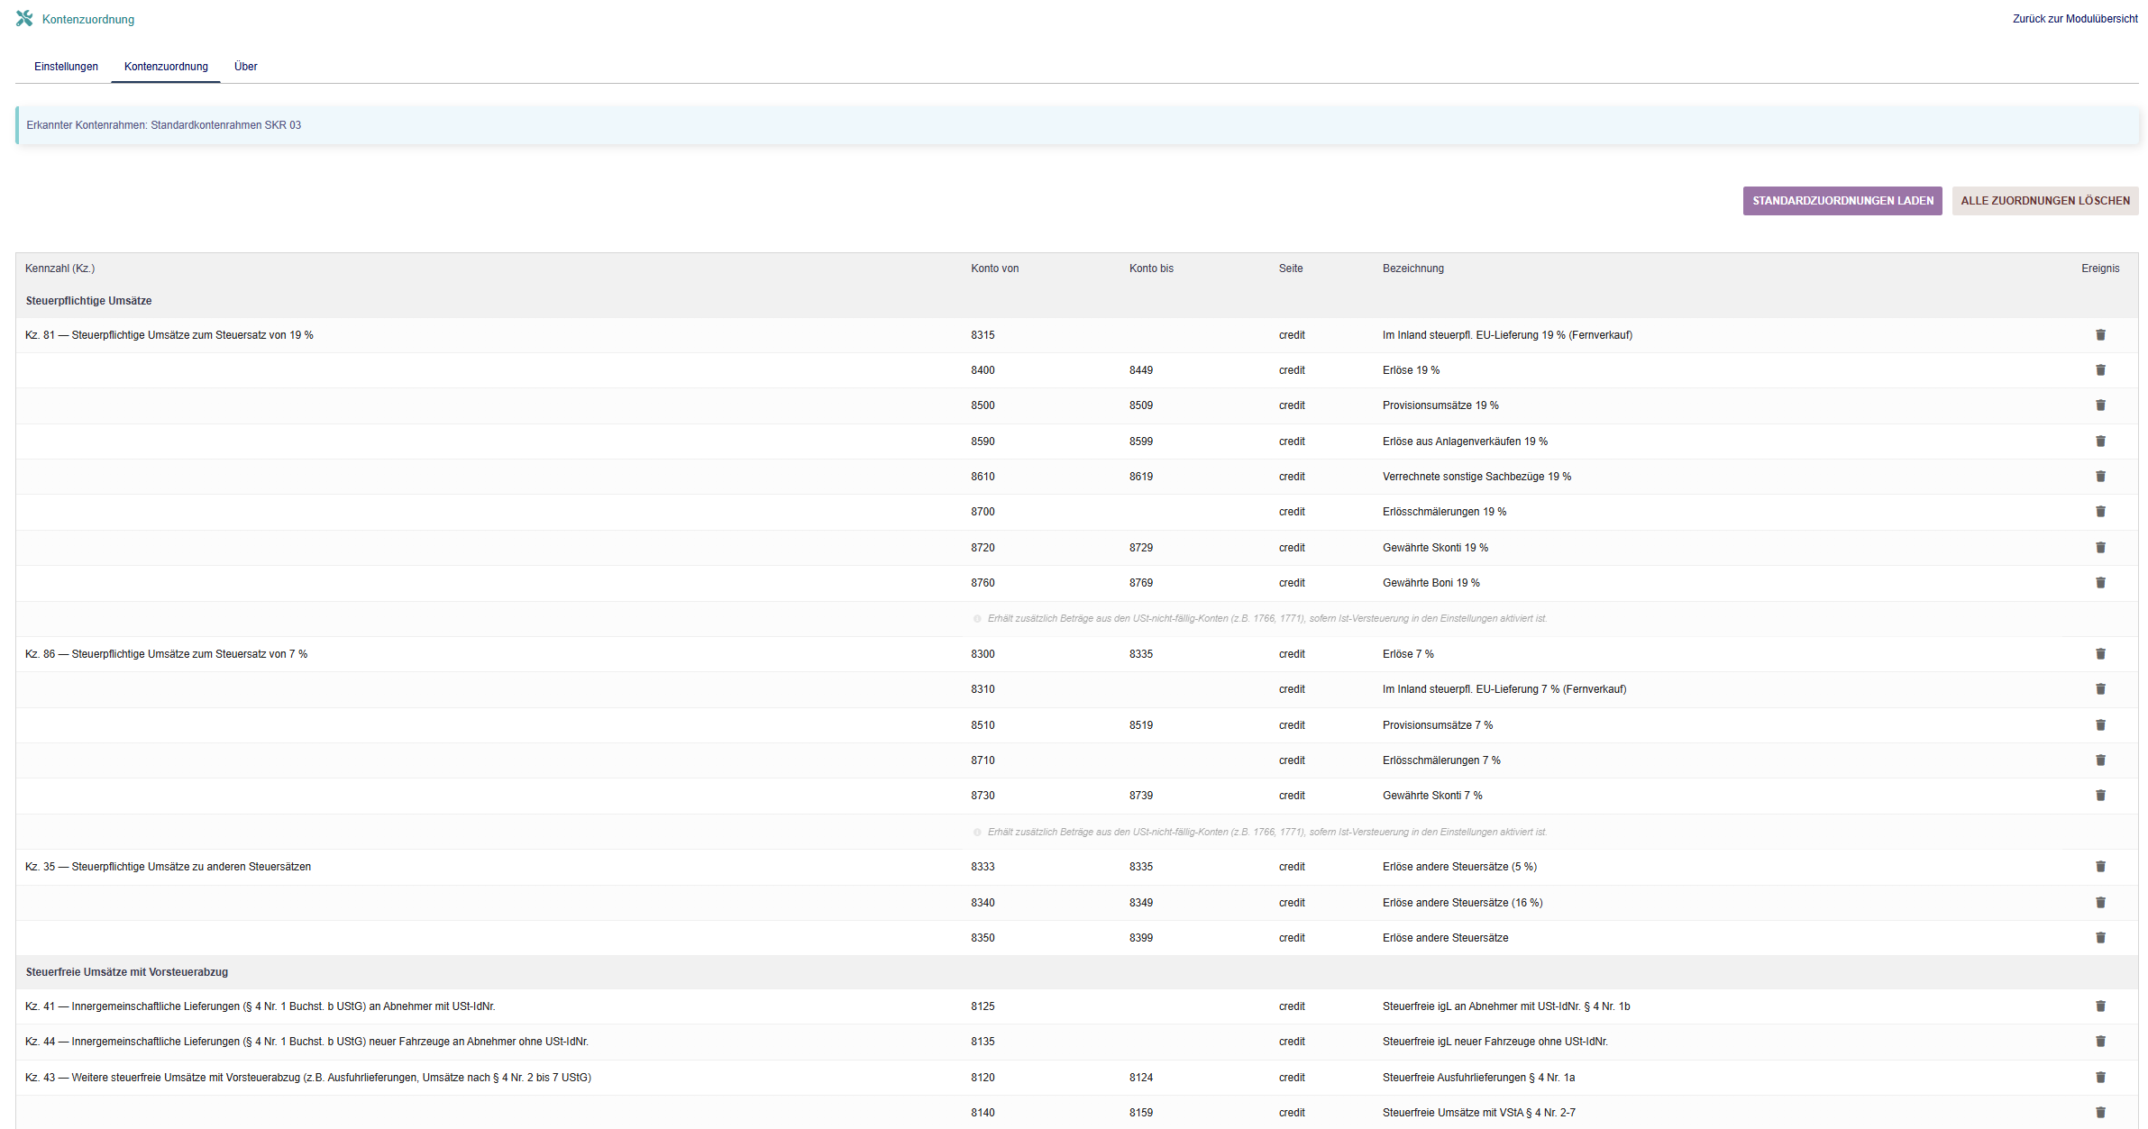Click the Kontenzuordnung title in header
This screenshot has width=2148, height=1129.
(x=88, y=19)
